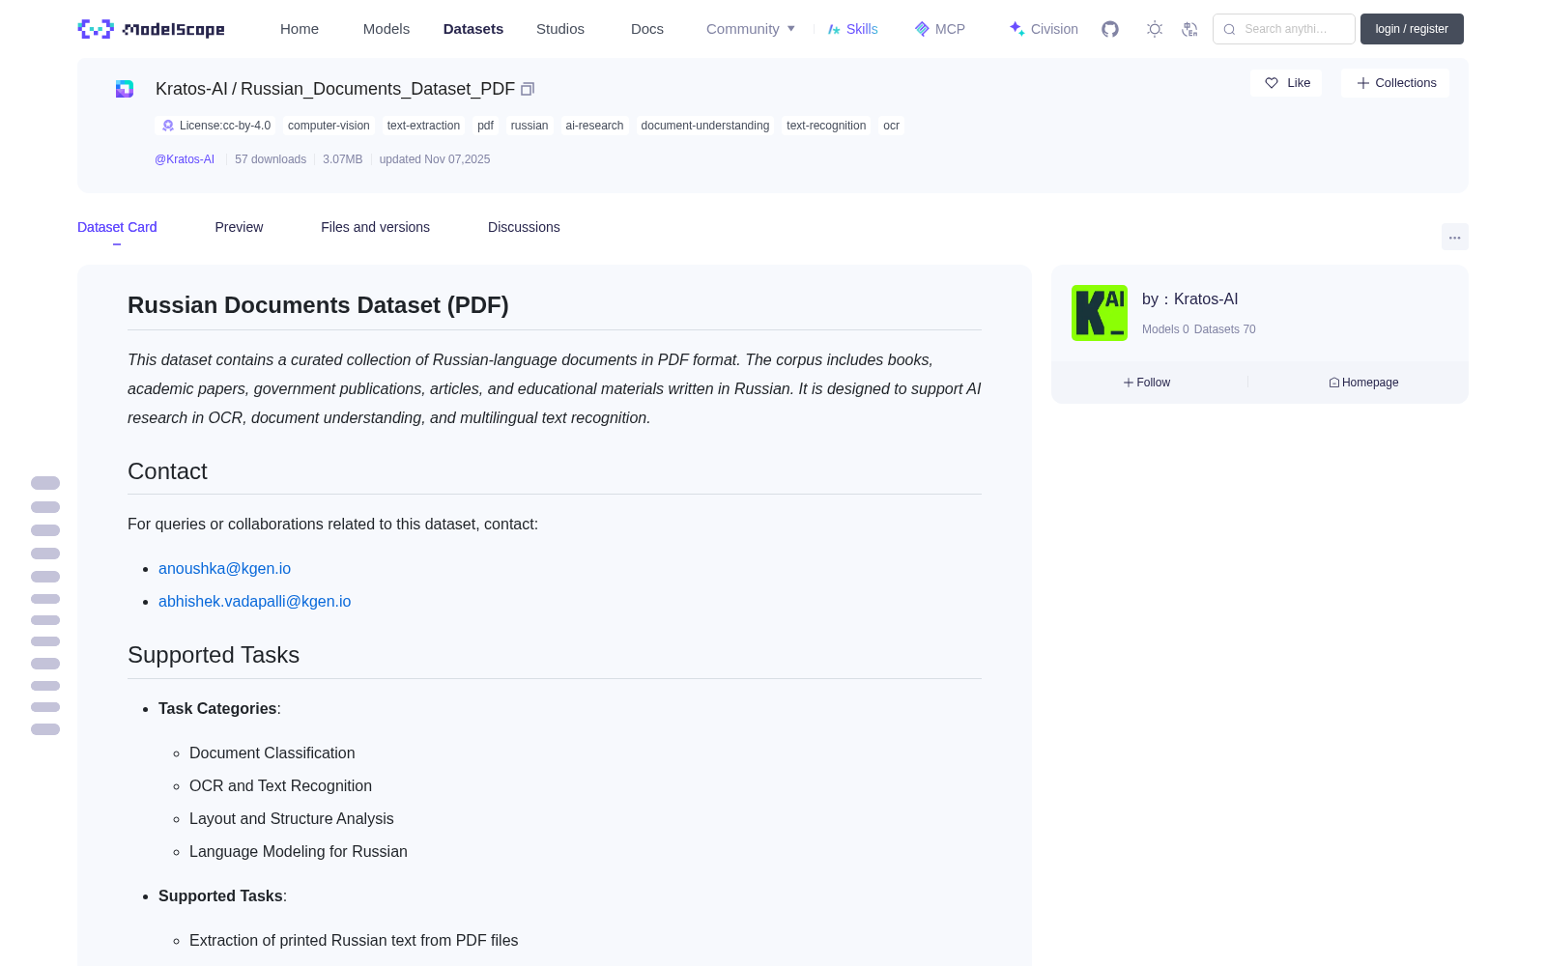
Task: Click the Kratos-AI owner name in title
Action: click(x=191, y=89)
